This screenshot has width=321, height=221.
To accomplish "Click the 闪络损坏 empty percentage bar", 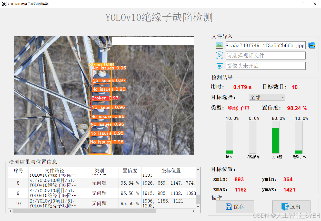I will pos(253,137).
